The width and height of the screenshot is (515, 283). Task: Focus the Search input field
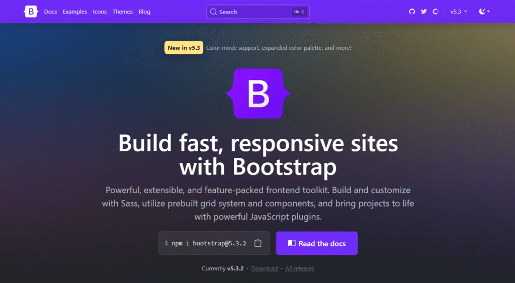258,12
